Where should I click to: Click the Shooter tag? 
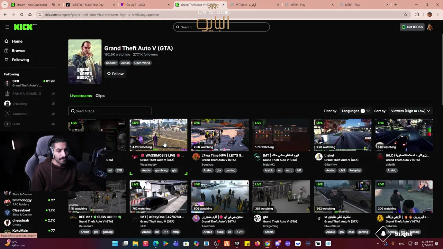pyautogui.click(x=111, y=63)
